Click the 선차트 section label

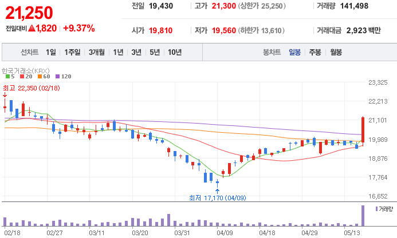(x=30, y=53)
